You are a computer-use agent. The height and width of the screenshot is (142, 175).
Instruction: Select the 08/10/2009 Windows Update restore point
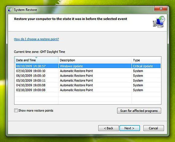(88, 66)
